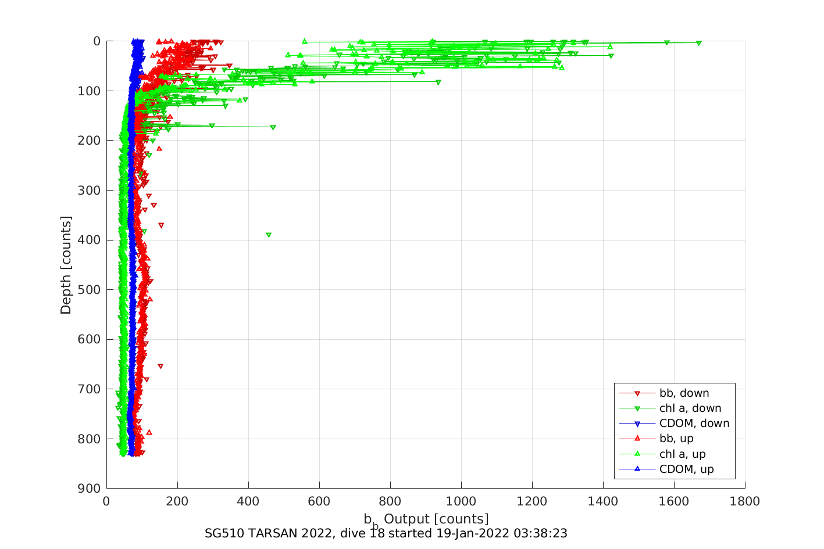This screenshot has width=824, height=549.
Task: Click the x-axis tick label 200
Action: pyautogui.click(x=177, y=501)
